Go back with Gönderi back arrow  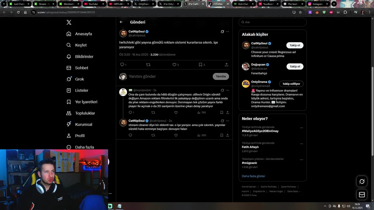[121, 22]
